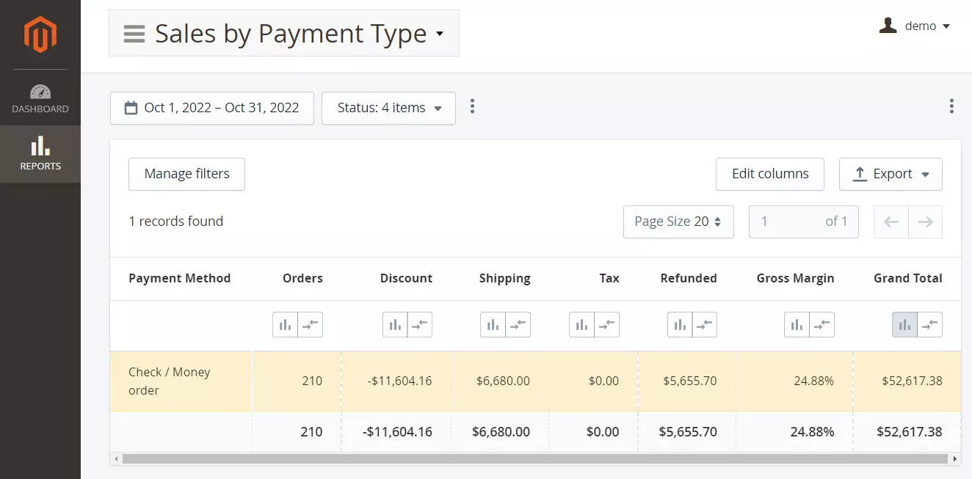This screenshot has height=479, width=972.
Task: Expand the Status: 4 items dropdown
Action: point(388,108)
